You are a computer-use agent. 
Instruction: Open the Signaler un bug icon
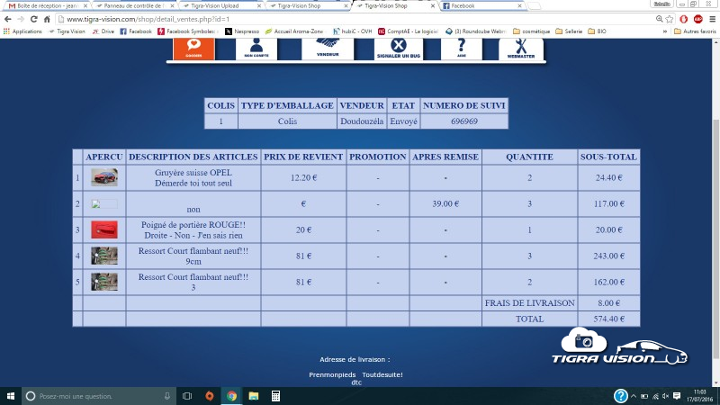[399, 47]
